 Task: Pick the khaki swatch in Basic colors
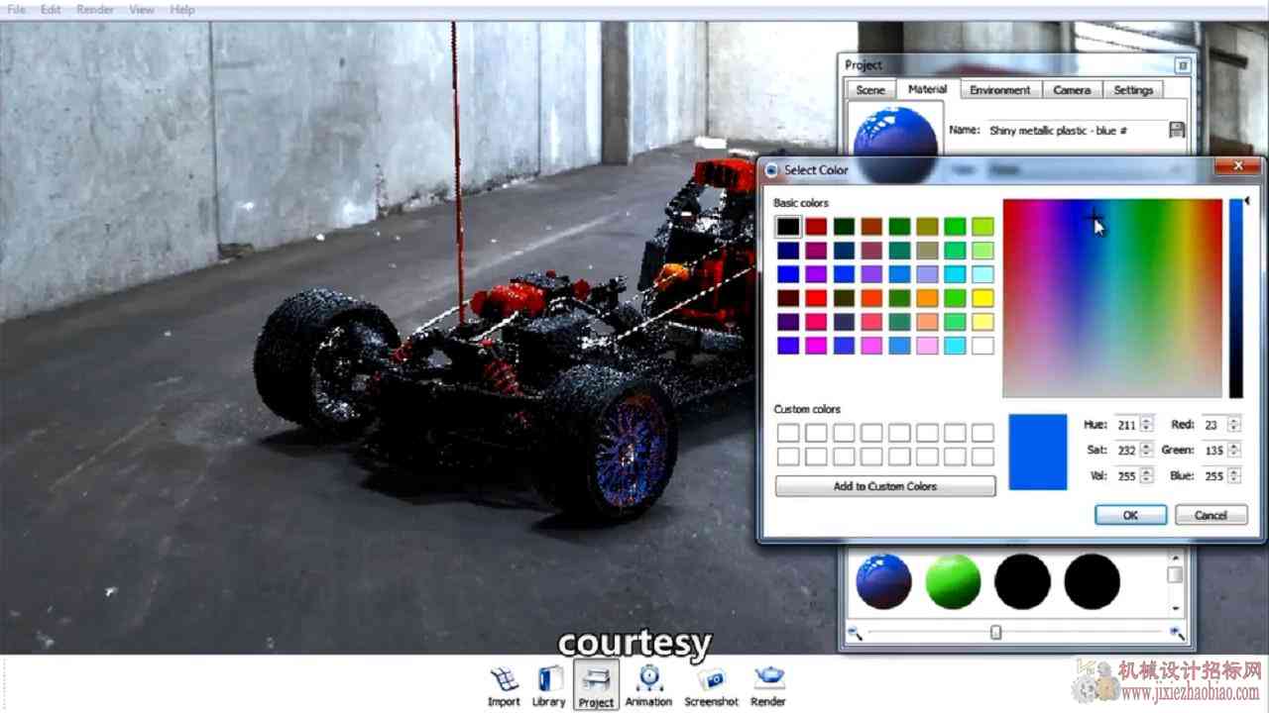927,251
